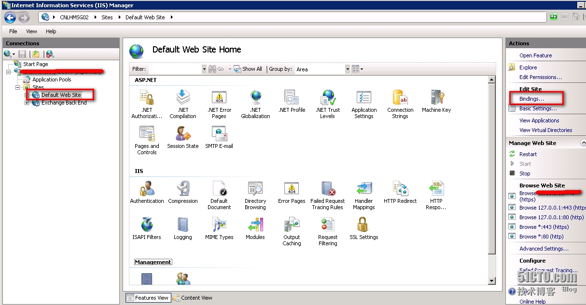Open Output Caching feature
The width and height of the screenshot is (586, 305).
click(x=292, y=231)
